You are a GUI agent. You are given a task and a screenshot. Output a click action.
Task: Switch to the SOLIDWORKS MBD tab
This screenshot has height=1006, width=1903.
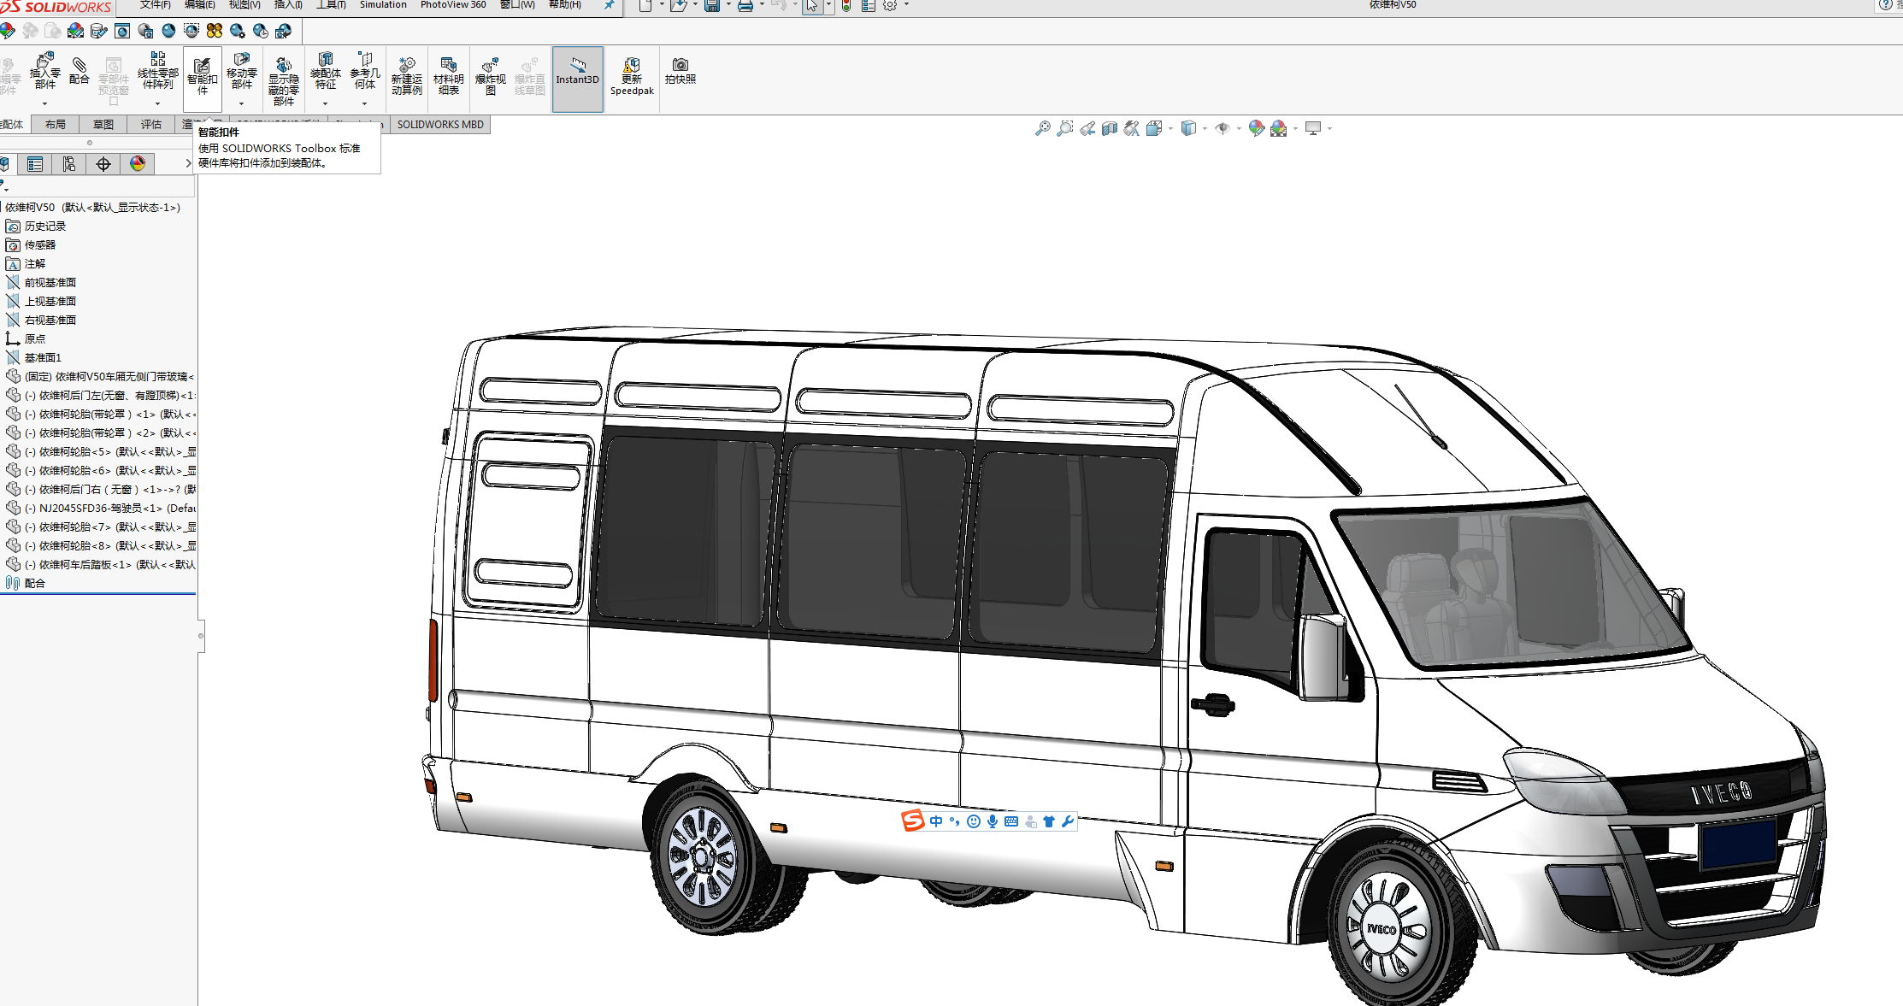click(x=439, y=125)
